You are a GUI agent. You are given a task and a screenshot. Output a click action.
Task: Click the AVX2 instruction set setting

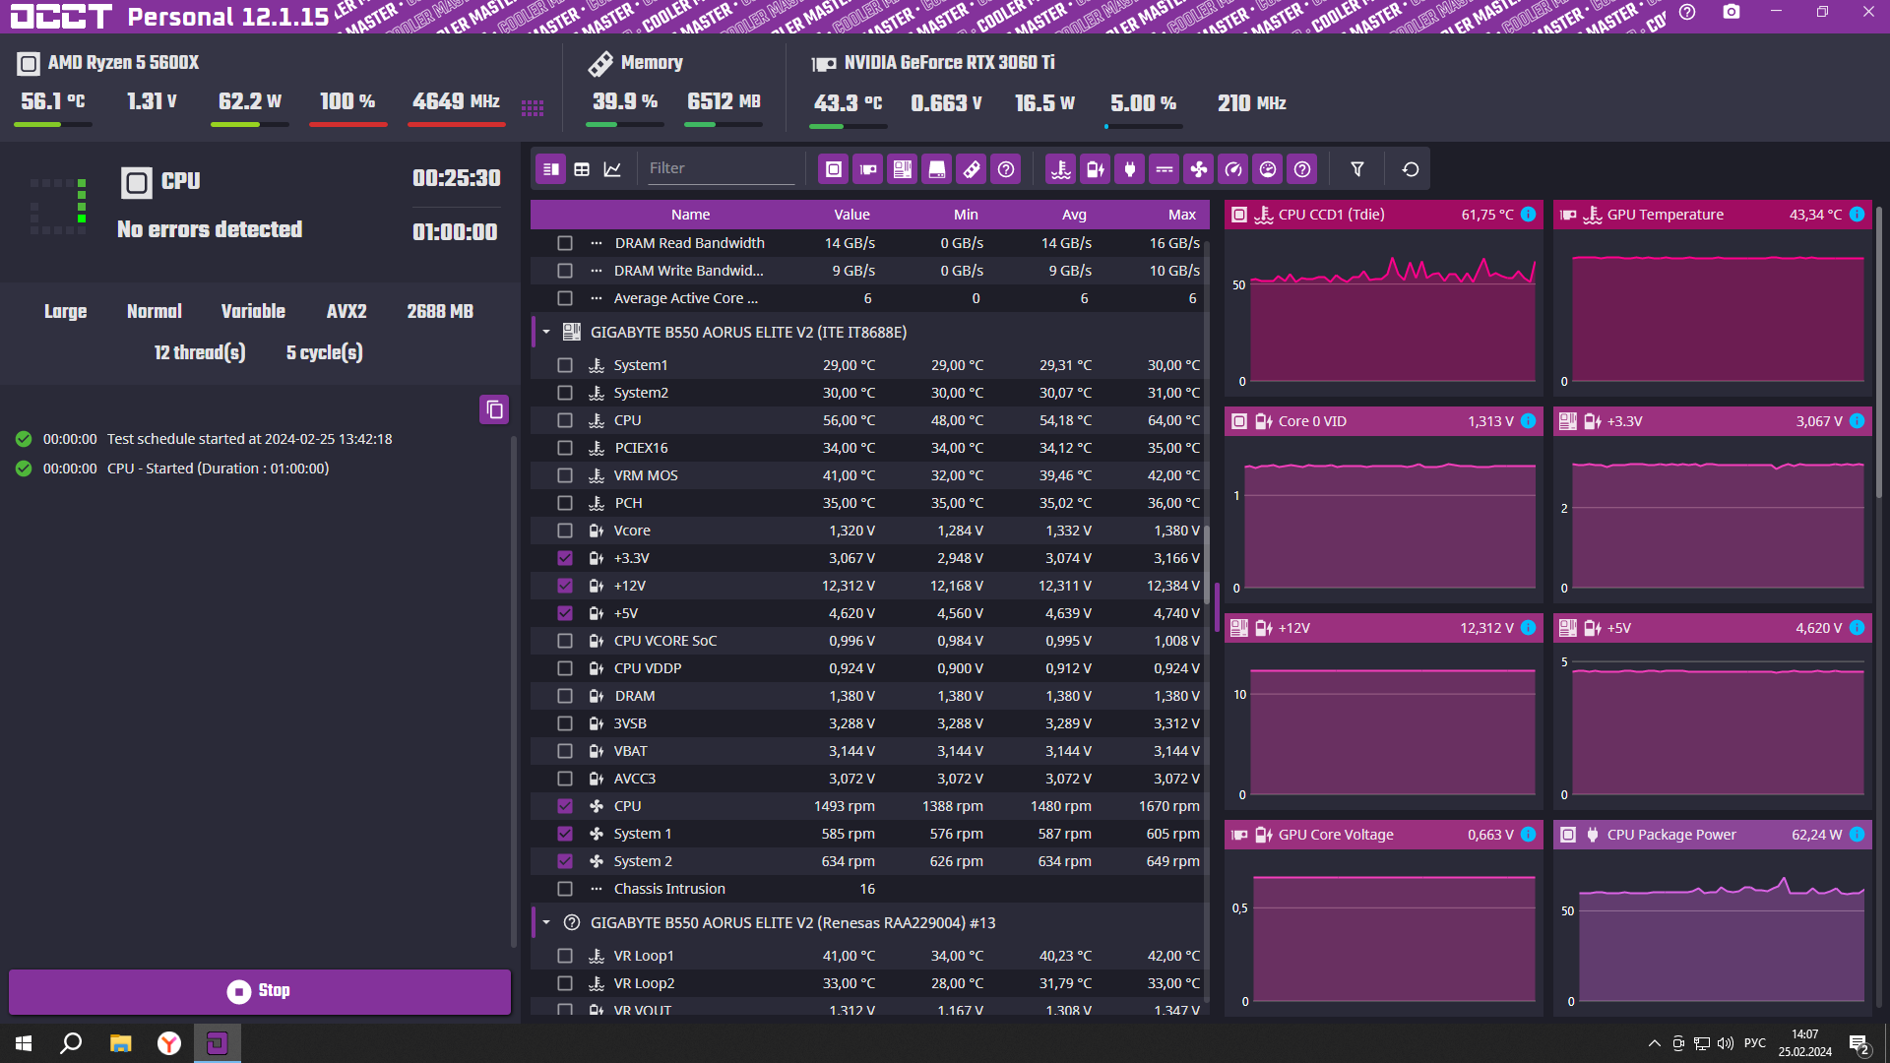point(346,312)
